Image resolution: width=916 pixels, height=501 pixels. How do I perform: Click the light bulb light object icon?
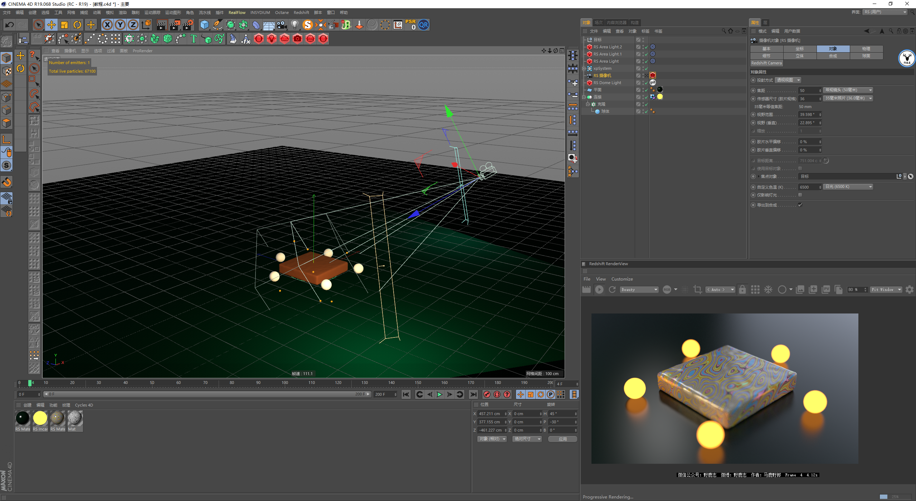pos(294,25)
